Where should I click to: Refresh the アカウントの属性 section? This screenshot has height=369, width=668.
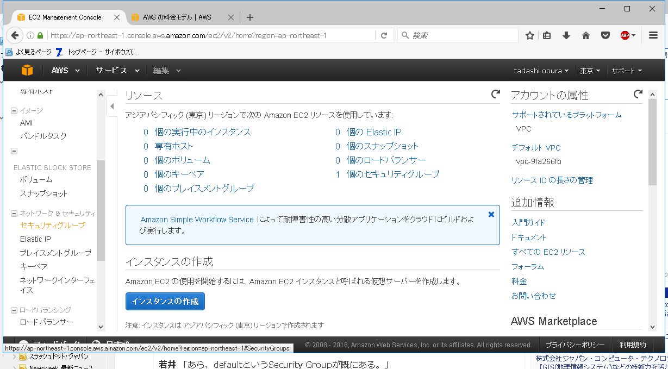pos(638,94)
